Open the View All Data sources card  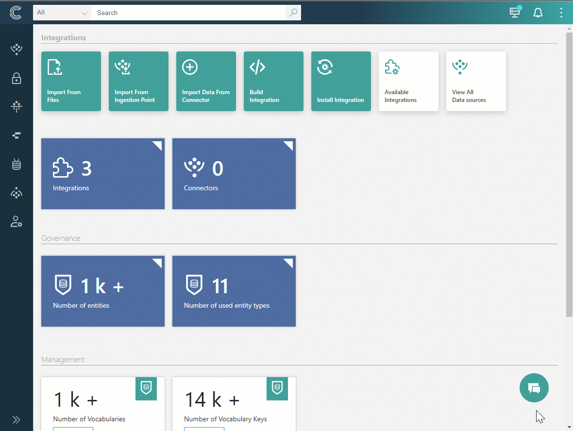pyautogui.click(x=476, y=82)
